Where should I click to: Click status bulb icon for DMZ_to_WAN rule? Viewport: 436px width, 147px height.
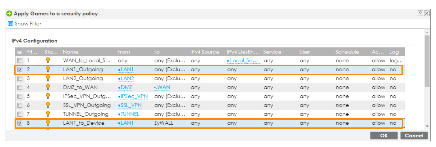click(48, 87)
